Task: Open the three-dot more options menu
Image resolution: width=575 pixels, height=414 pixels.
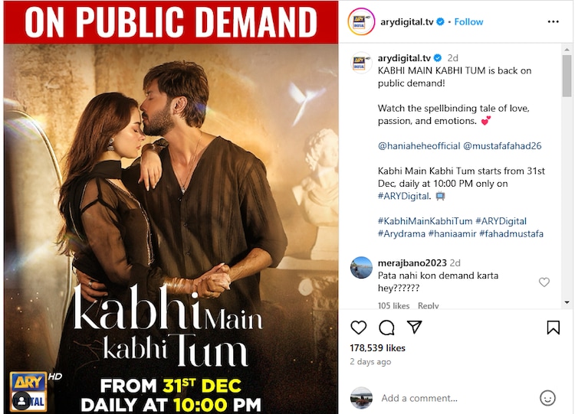Action: pyautogui.click(x=553, y=21)
